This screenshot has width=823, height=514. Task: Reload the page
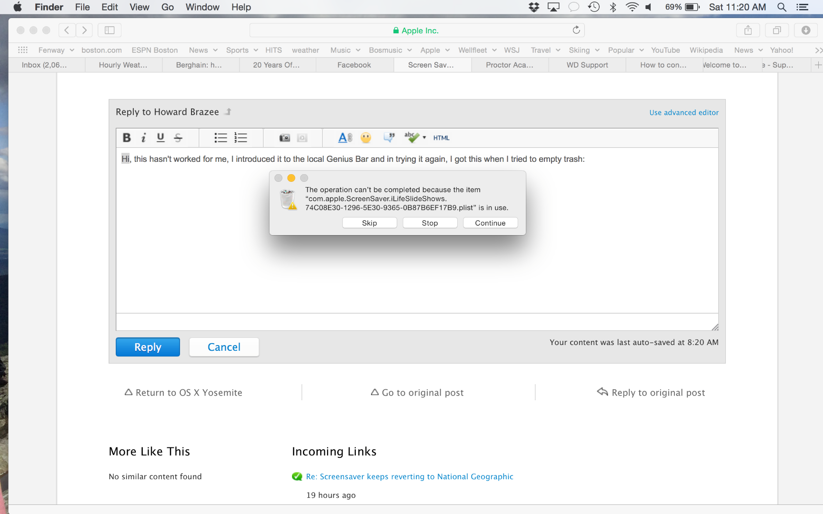pos(576,30)
